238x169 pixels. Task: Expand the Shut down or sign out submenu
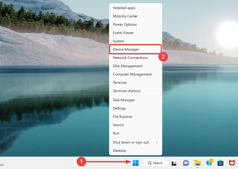[x=131, y=142]
